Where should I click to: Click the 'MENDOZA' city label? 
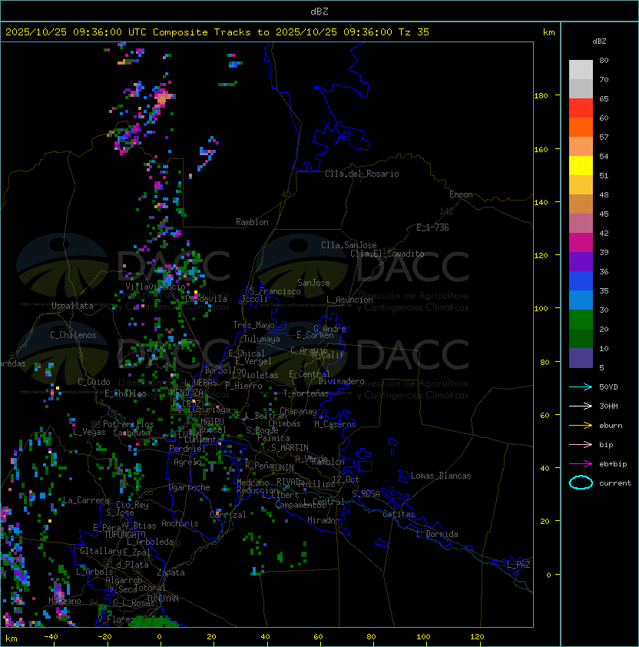(187, 392)
